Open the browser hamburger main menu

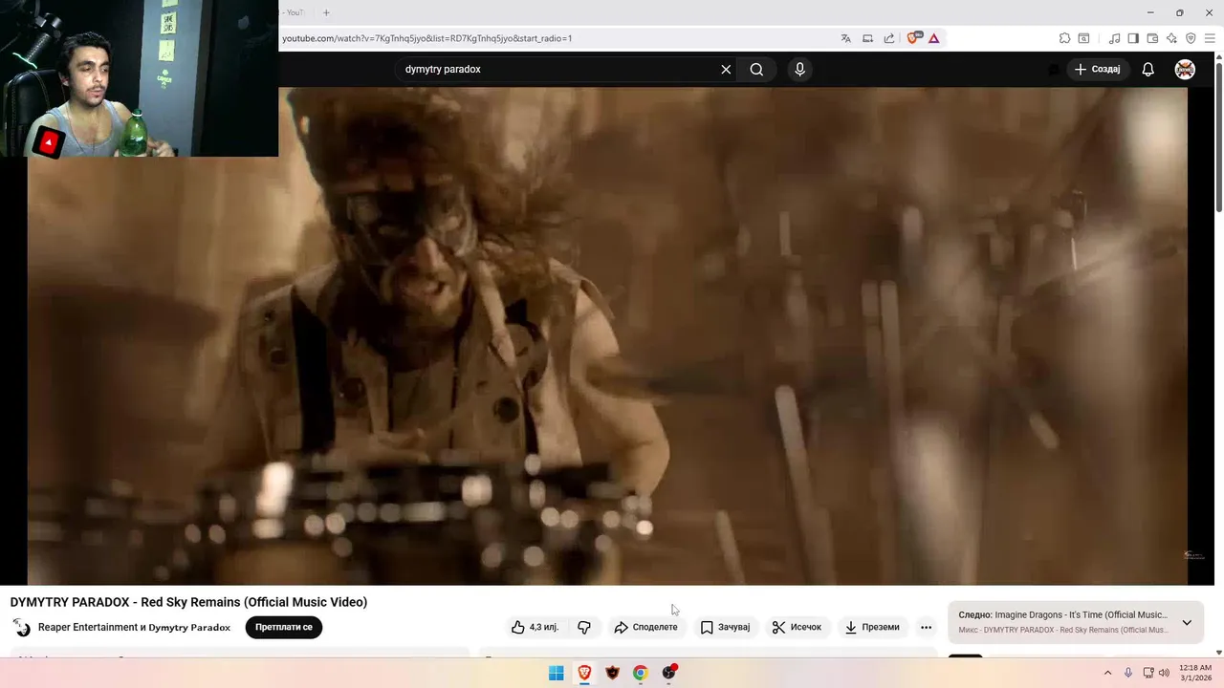point(1210,38)
